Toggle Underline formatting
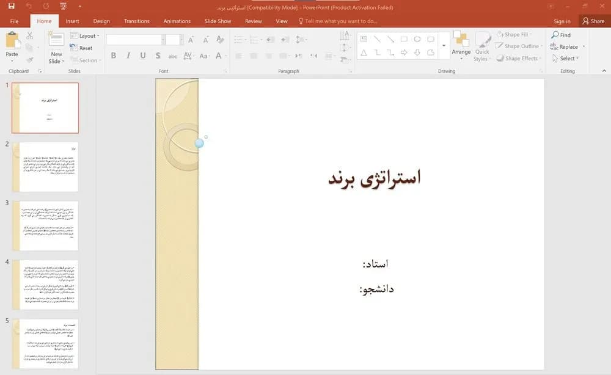The height and width of the screenshot is (375, 611). (143, 56)
